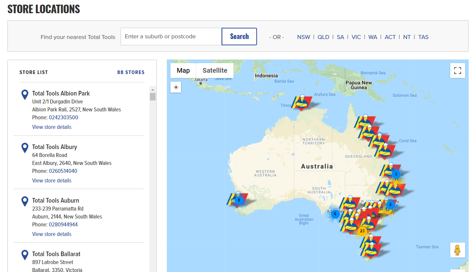Screen dimensions: 474x272
Task: Click the address line '897 Latrobe Street'
Action: click(53, 262)
